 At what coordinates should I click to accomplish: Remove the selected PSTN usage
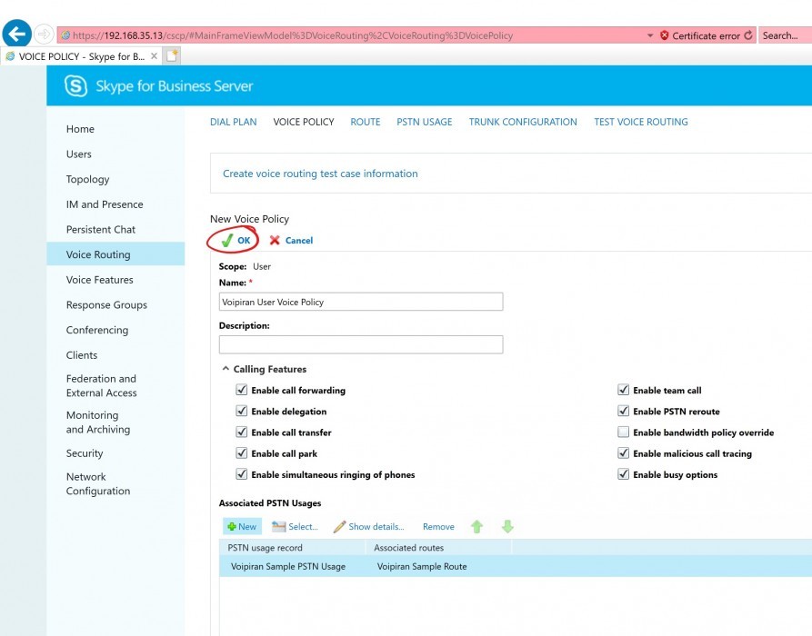click(438, 526)
